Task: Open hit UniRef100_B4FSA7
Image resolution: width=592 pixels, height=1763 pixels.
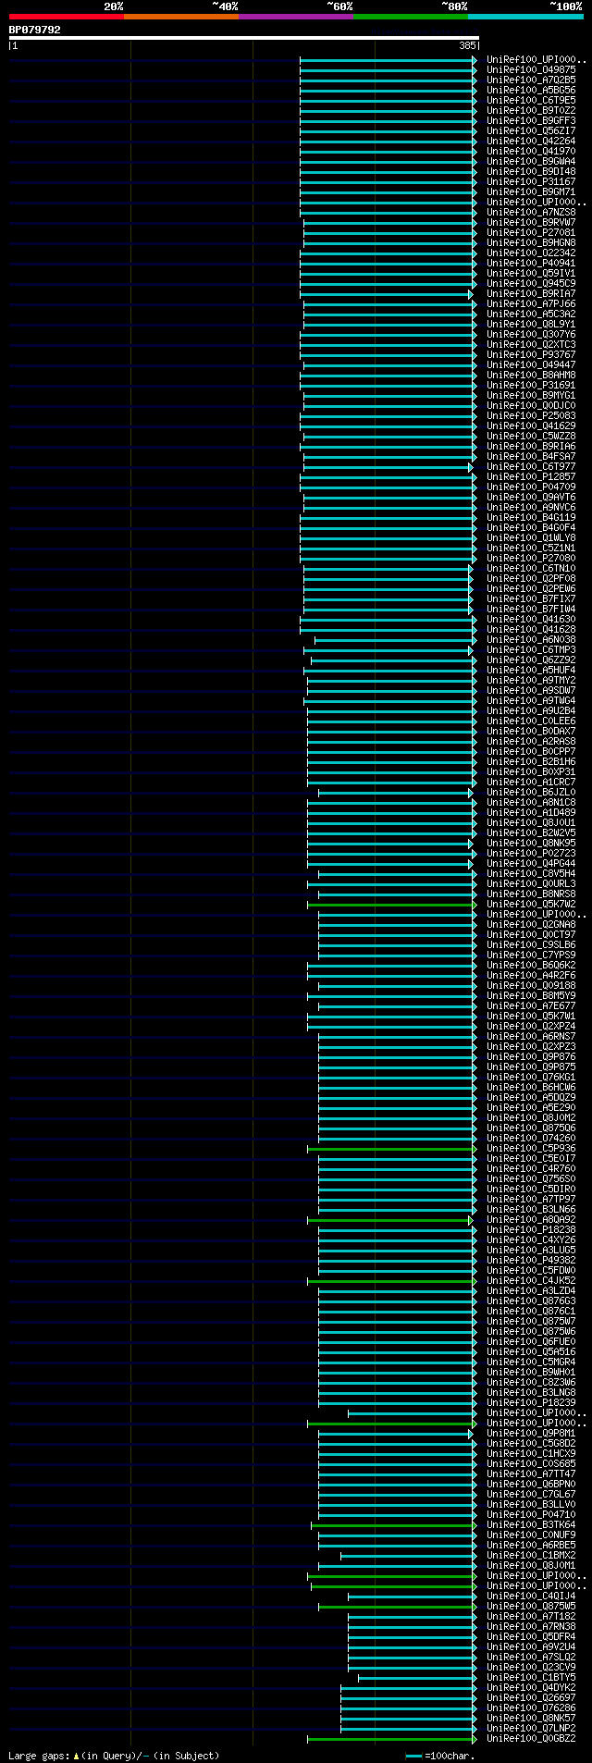Action: coord(531,456)
